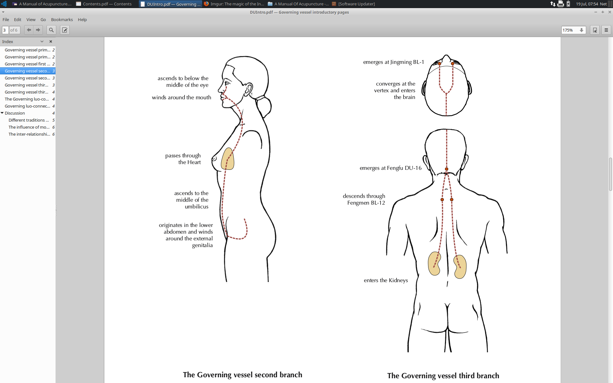Open the system applications menu icon
Viewport: 613px width, 383px height.
click(x=4, y=4)
